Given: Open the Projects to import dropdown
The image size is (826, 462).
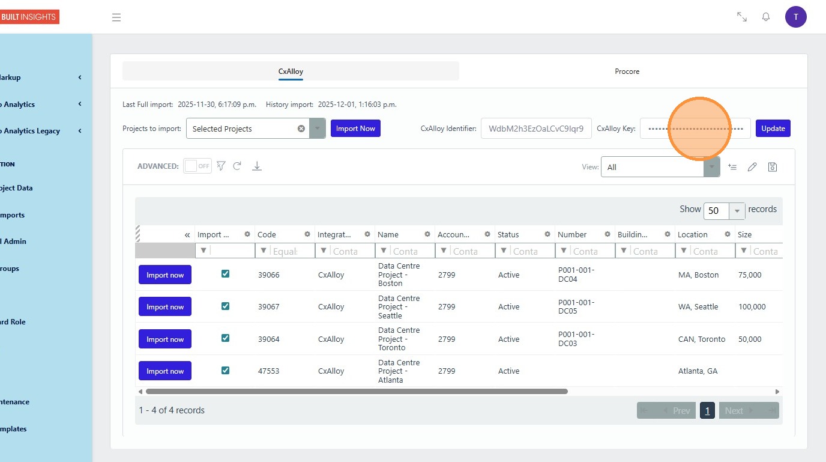Looking at the screenshot, I should 318,129.
